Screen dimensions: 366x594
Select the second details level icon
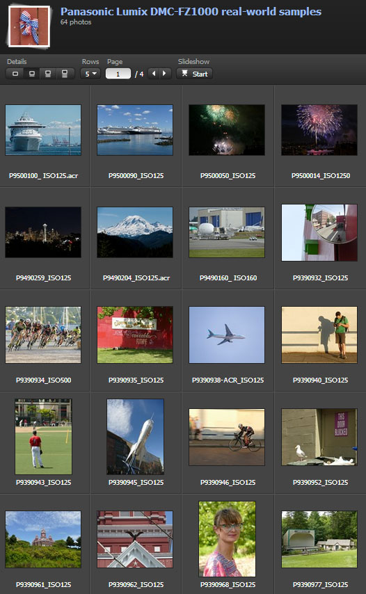point(32,74)
